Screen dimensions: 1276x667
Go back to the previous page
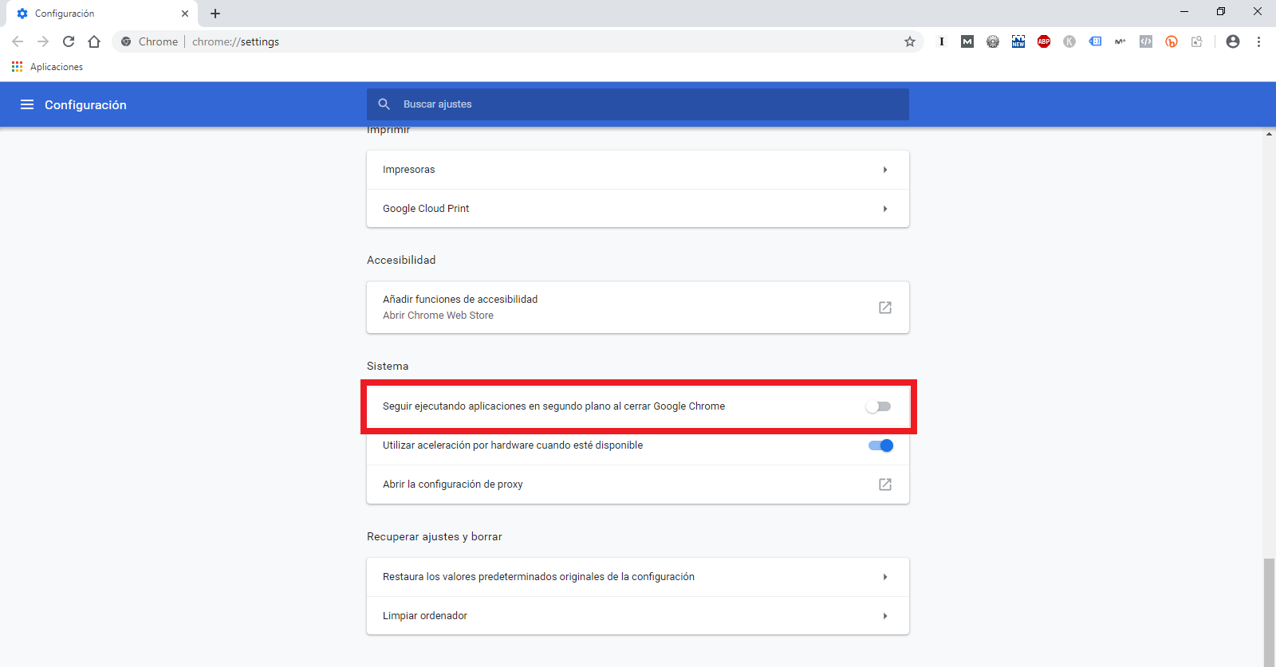point(18,41)
